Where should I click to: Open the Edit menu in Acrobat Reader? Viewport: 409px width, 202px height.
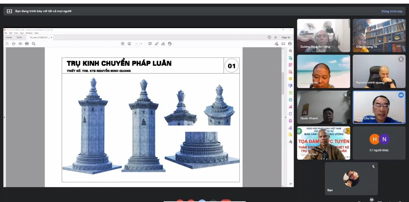[x=11, y=33]
